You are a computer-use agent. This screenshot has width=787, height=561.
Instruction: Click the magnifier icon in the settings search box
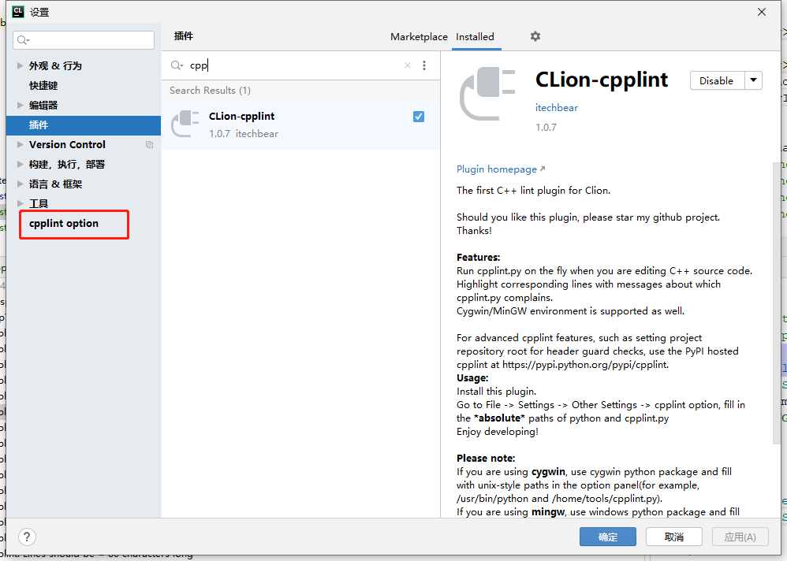click(x=23, y=40)
